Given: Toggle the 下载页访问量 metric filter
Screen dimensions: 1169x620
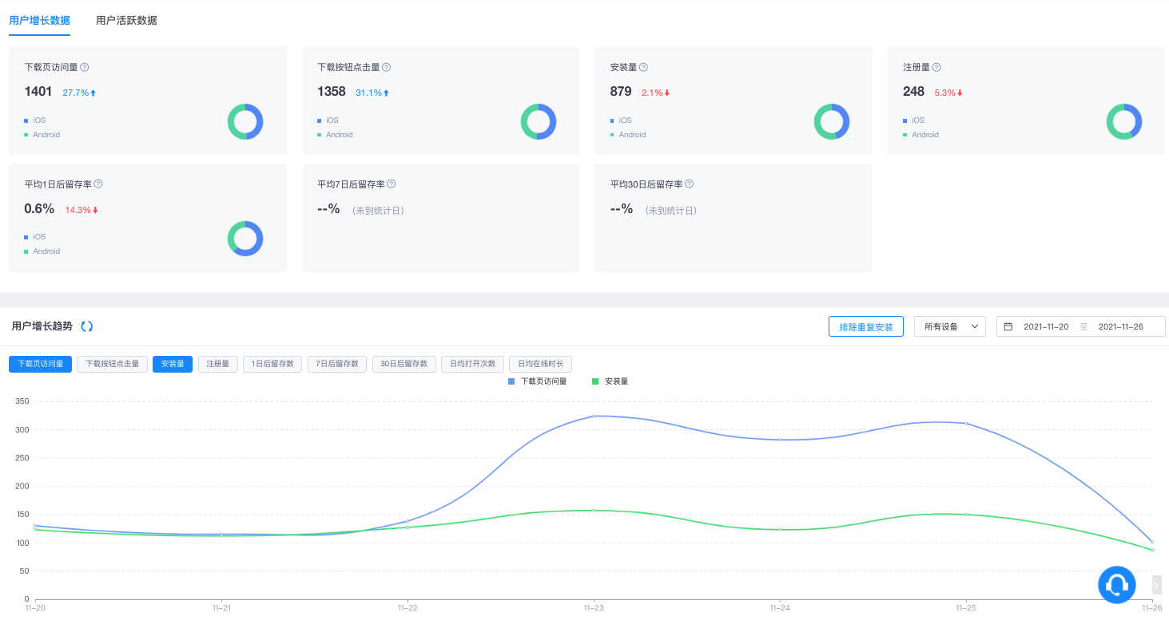Looking at the screenshot, I should pyautogui.click(x=41, y=364).
